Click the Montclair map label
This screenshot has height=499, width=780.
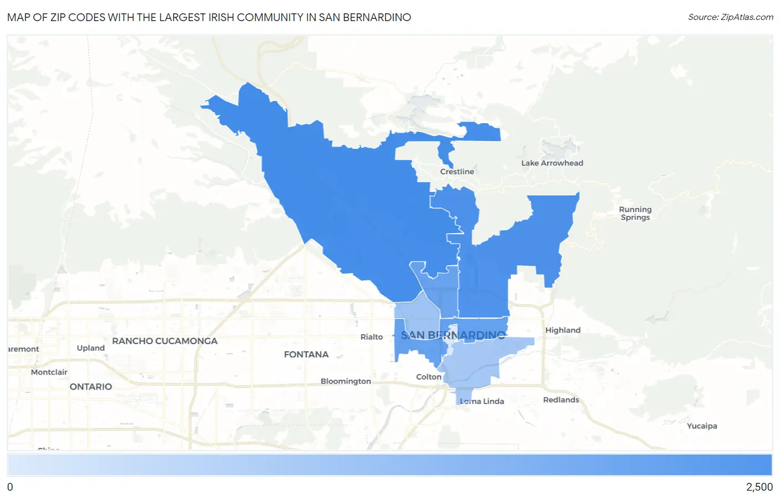click(x=49, y=372)
